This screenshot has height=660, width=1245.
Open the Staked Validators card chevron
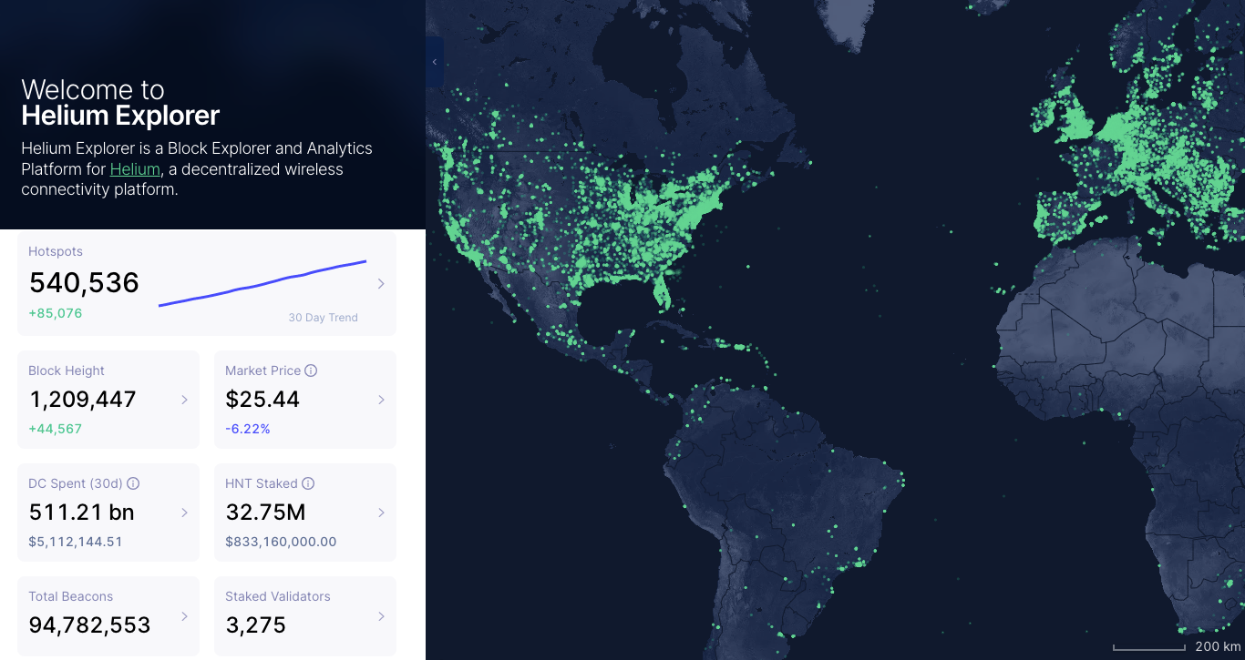click(x=381, y=616)
